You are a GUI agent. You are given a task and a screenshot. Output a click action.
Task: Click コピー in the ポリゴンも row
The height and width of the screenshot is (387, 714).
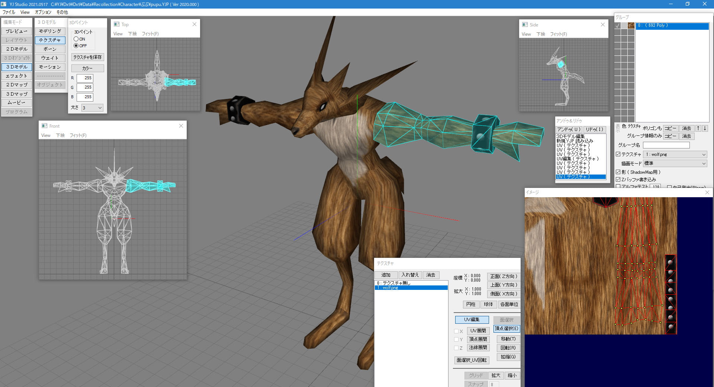(x=670, y=128)
